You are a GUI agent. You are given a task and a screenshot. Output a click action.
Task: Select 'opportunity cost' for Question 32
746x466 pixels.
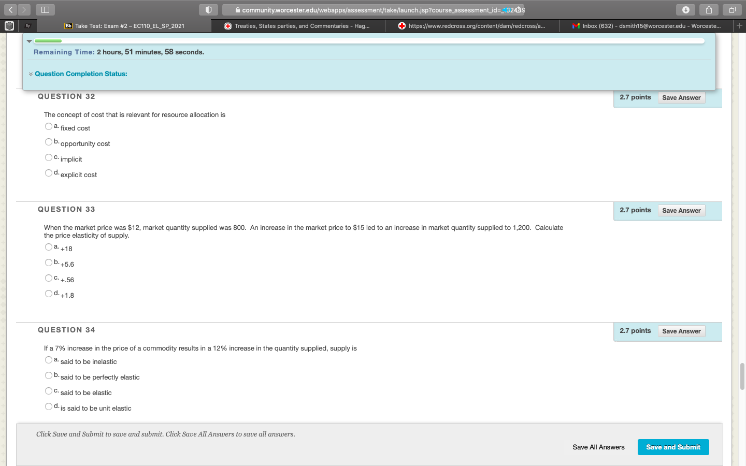coord(49,142)
